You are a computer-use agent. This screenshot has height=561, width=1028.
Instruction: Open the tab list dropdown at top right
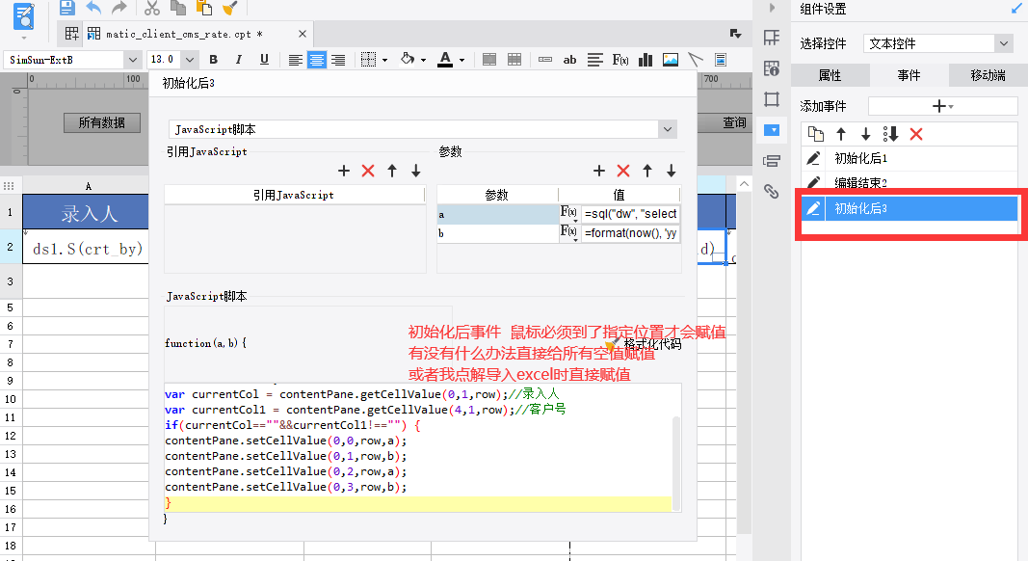(736, 34)
